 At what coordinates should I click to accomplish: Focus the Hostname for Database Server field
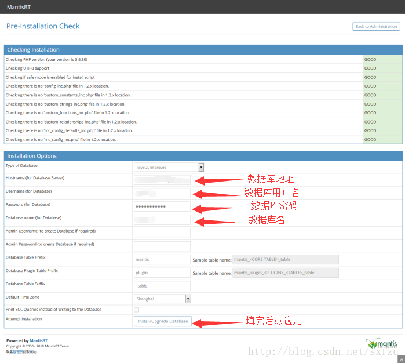coord(162,180)
